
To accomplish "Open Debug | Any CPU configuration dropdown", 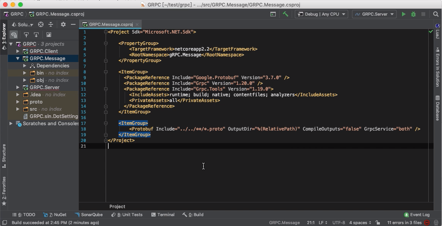I will 321,14.
